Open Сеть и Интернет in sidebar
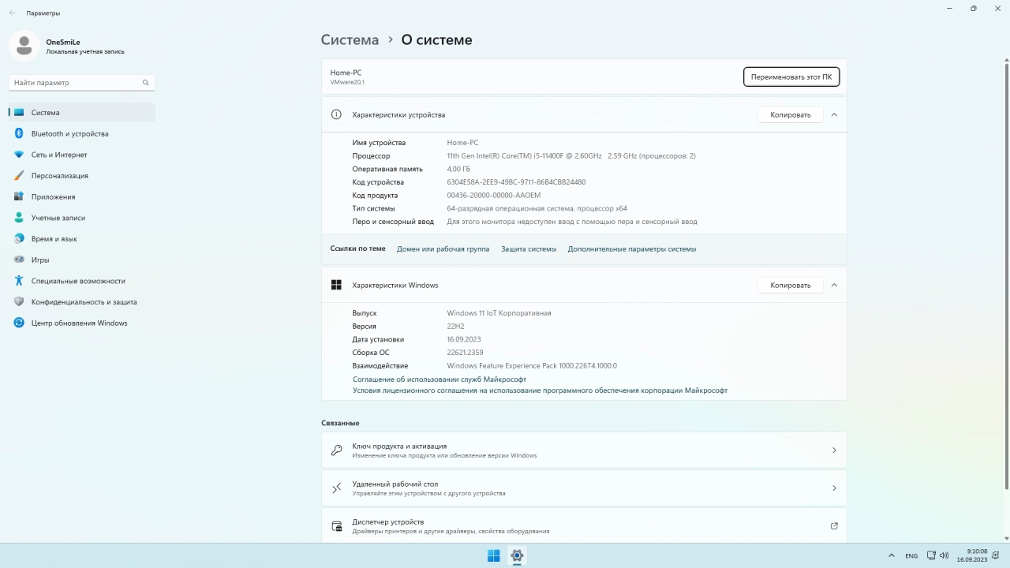The height and width of the screenshot is (568, 1010). tap(82, 155)
